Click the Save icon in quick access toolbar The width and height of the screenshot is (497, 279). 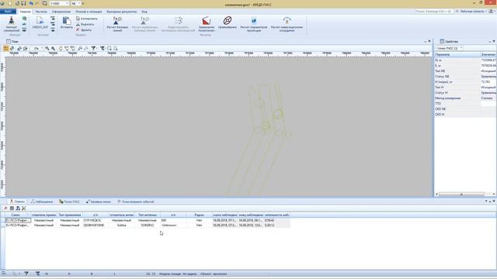point(23,3)
